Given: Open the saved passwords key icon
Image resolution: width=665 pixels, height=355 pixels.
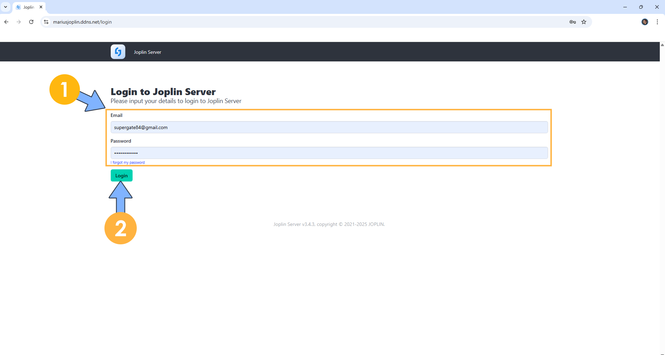Looking at the screenshot, I should pyautogui.click(x=573, y=22).
